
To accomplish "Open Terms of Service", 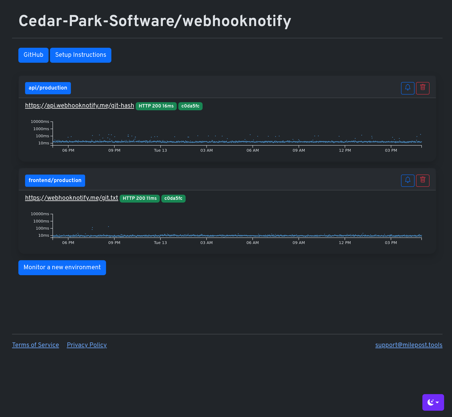I will tap(36, 345).
